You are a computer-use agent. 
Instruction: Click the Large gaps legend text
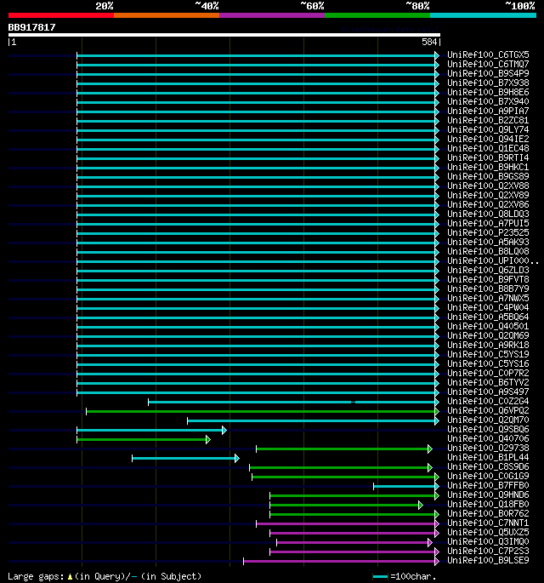(x=105, y=576)
